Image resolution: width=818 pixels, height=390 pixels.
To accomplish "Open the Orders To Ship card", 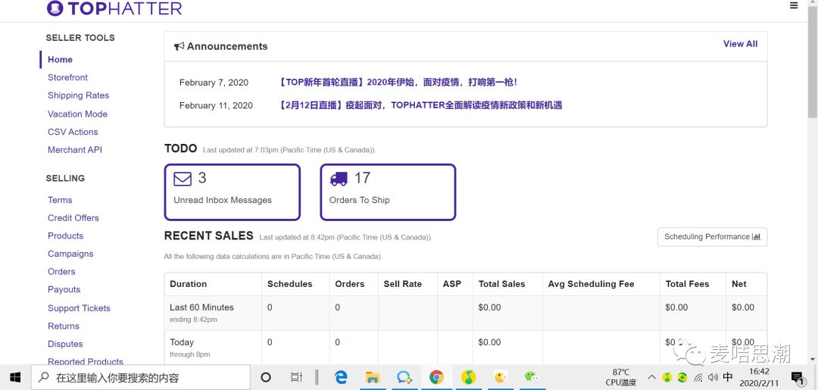I will (x=388, y=192).
